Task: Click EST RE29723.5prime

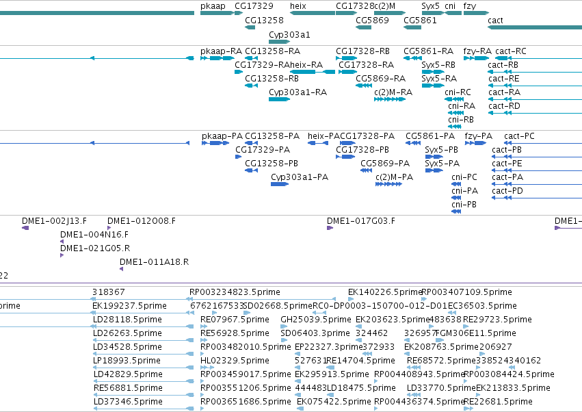Action: pyautogui.click(x=497, y=320)
